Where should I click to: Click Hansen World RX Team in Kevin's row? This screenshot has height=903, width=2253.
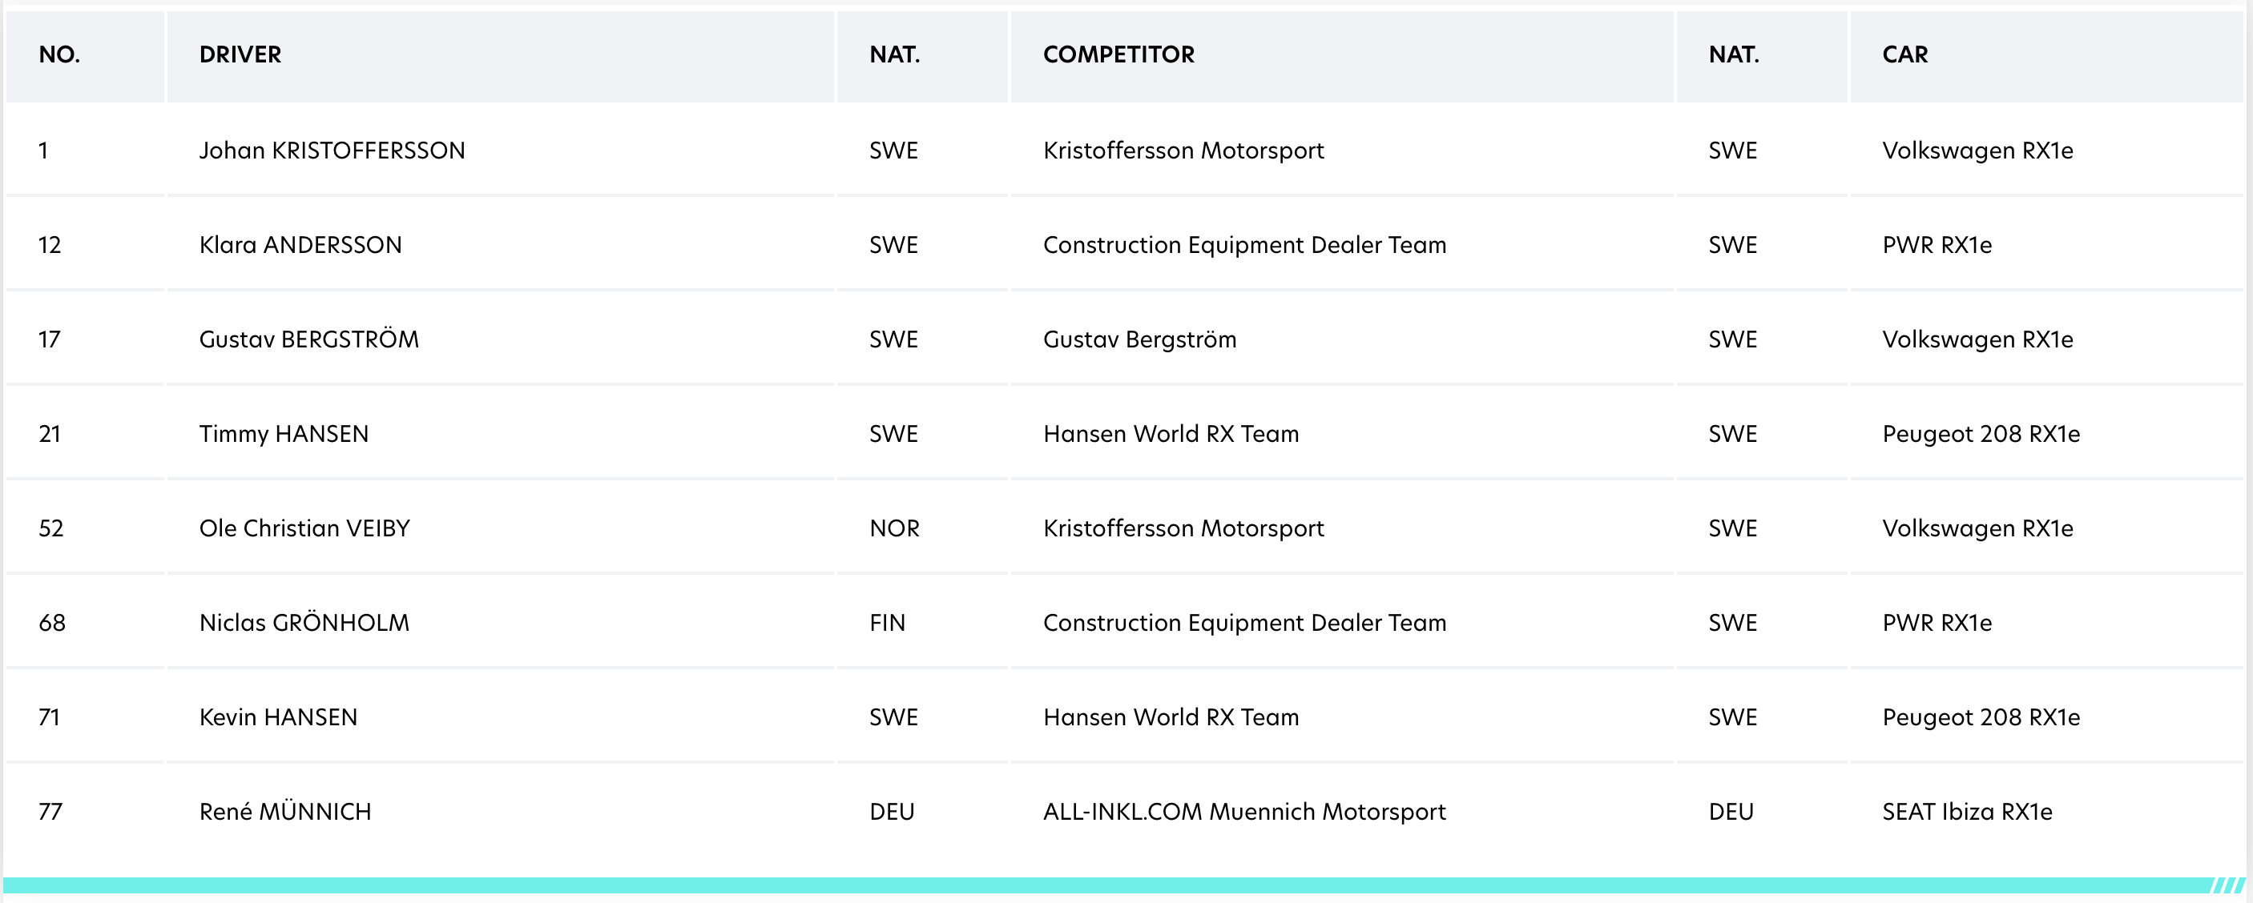pyautogui.click(x=1171, y=716)
